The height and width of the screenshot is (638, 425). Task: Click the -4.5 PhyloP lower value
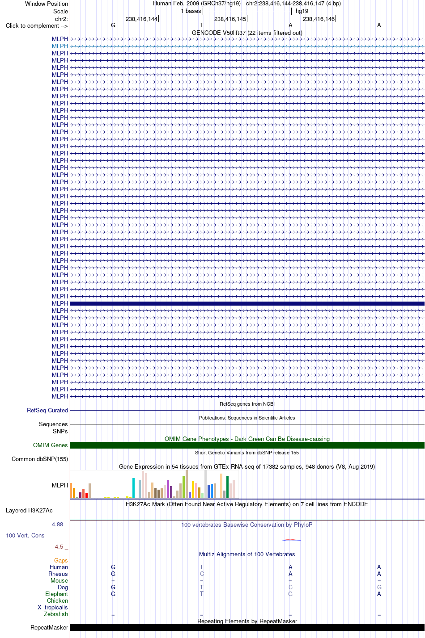tap(58, 546)
